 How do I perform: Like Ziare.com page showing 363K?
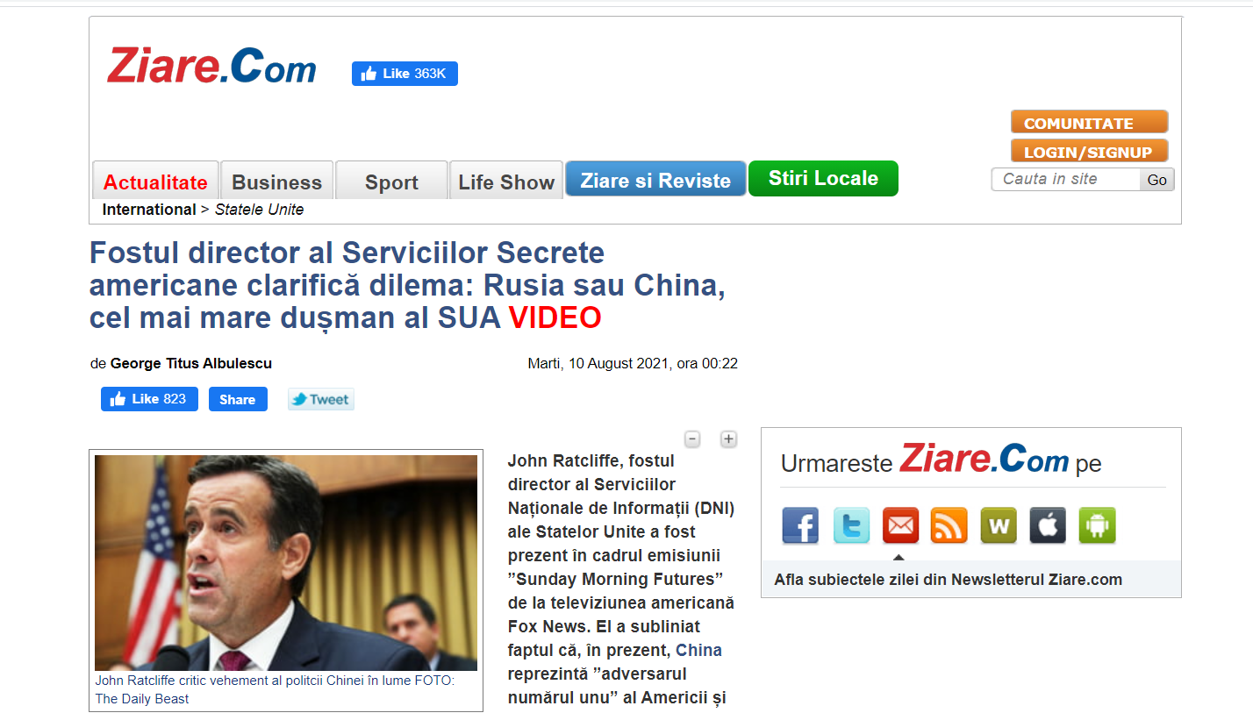405,74
